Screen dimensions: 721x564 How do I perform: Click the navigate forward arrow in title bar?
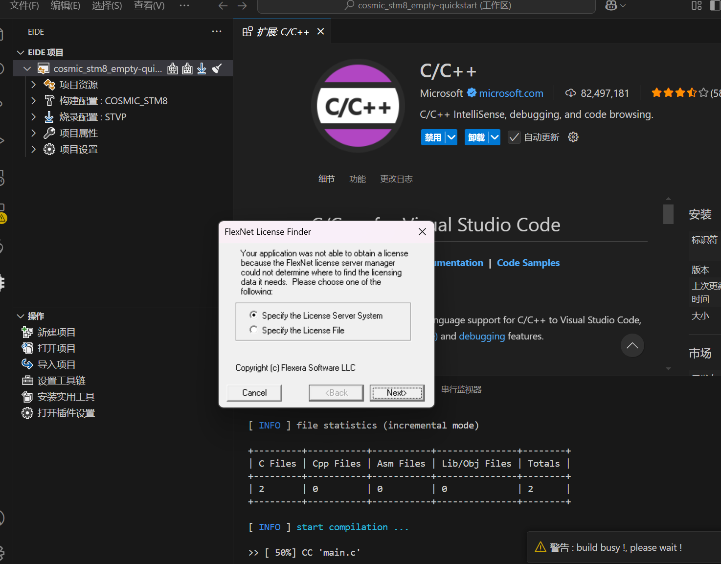coord(242,6)
